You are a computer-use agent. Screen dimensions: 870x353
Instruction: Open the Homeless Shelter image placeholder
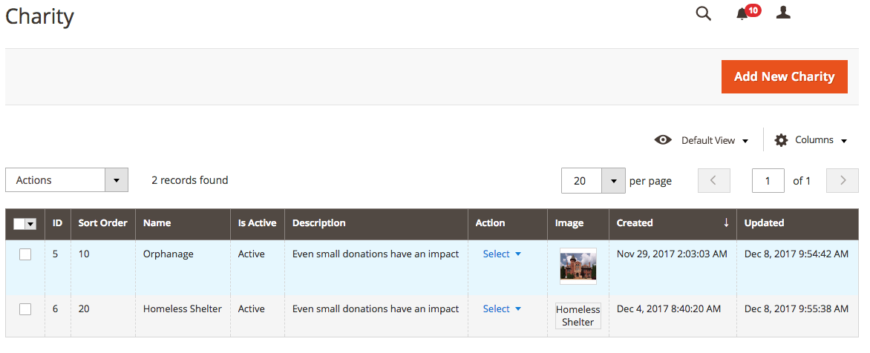click(x=578, y=316)
